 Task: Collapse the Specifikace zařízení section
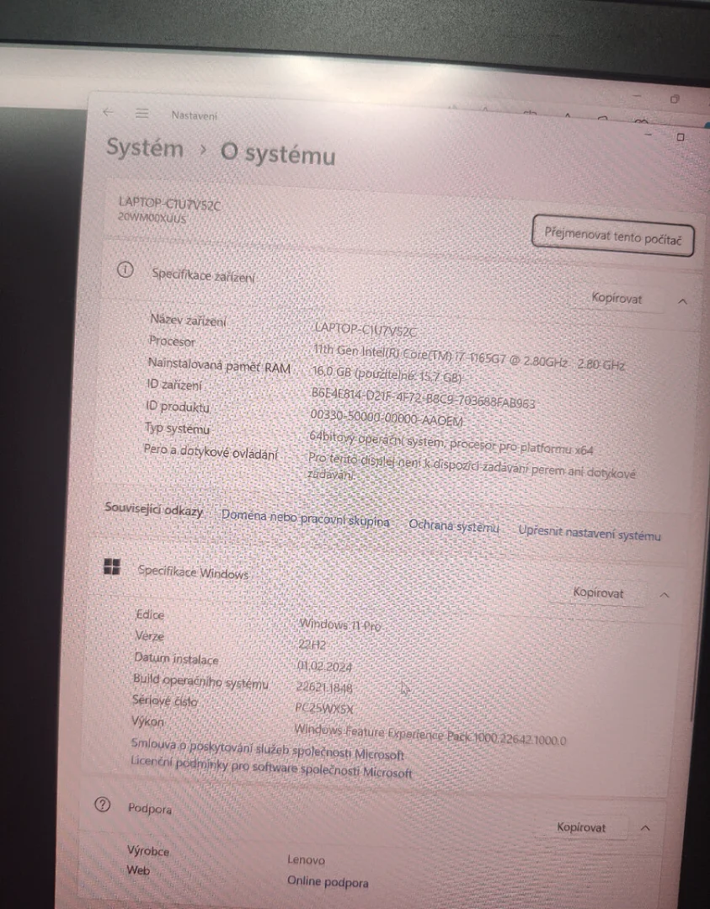[682, 300]
